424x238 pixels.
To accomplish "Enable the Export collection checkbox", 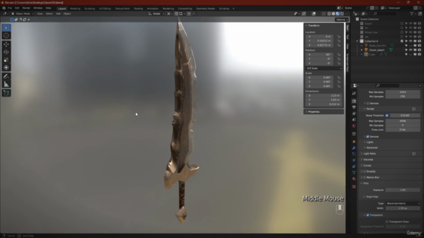I will pyautogui.click(x=402, y=24).
